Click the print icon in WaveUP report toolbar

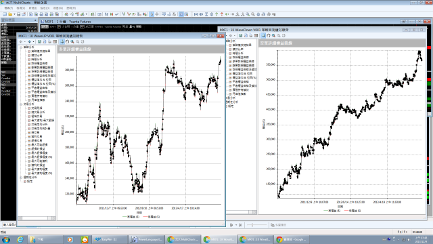pyautogui.click(x=49, y=42)
